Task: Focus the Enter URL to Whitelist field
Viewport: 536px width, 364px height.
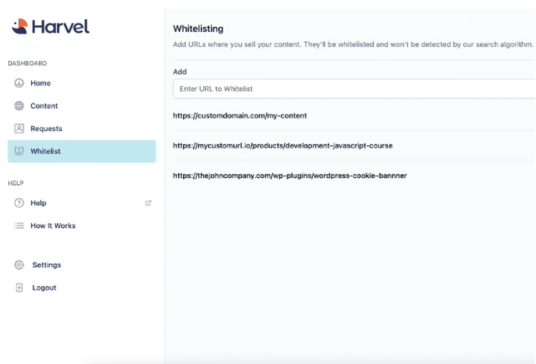Action: 351,88
